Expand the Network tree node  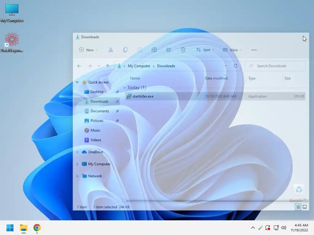click(77, 176)
